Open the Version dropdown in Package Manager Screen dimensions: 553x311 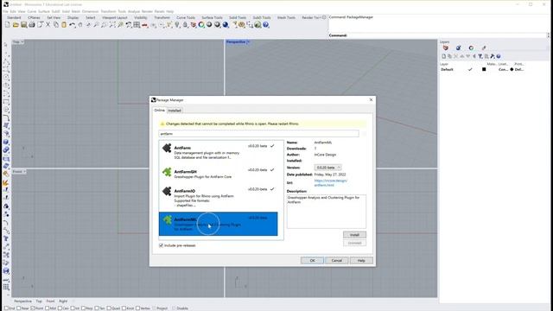coord(328,168)
